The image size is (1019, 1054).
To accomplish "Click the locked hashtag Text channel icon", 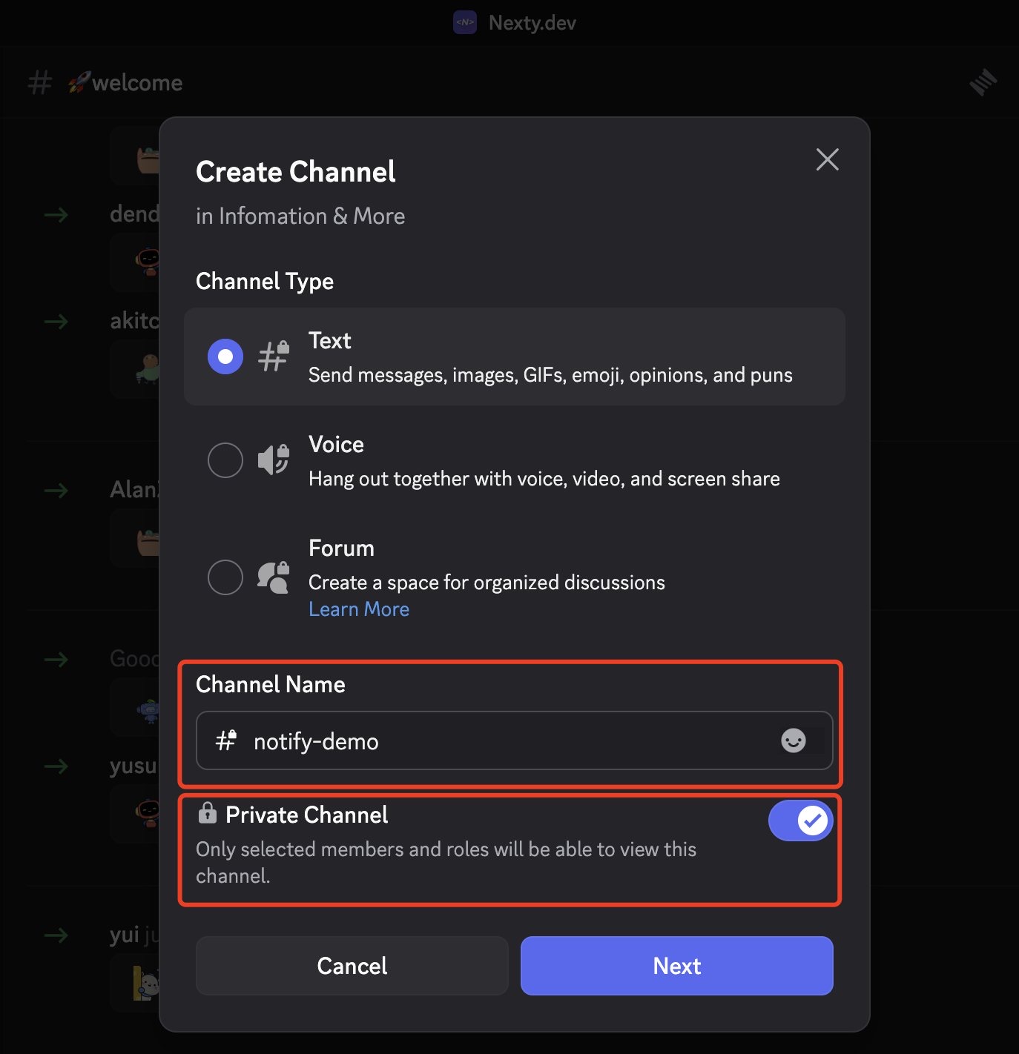I will [x=273, y=357].
